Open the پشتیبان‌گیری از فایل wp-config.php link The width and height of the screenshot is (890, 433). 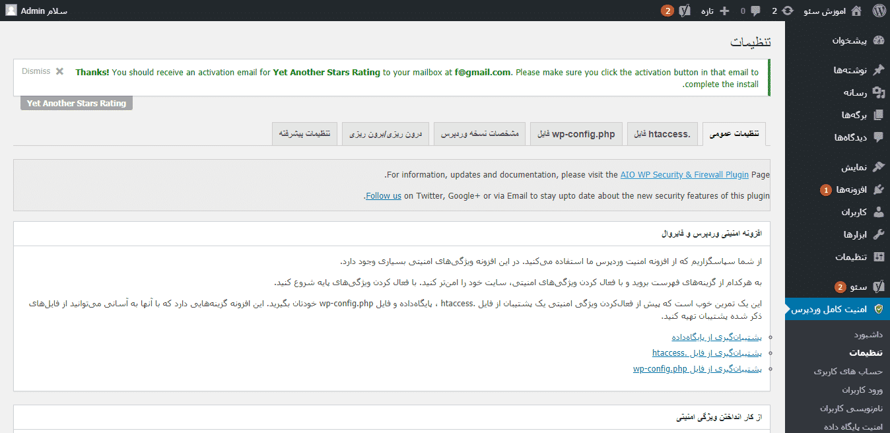click(697, 369)
